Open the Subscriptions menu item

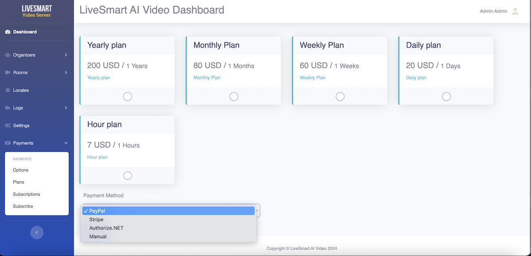pos(27,194)
